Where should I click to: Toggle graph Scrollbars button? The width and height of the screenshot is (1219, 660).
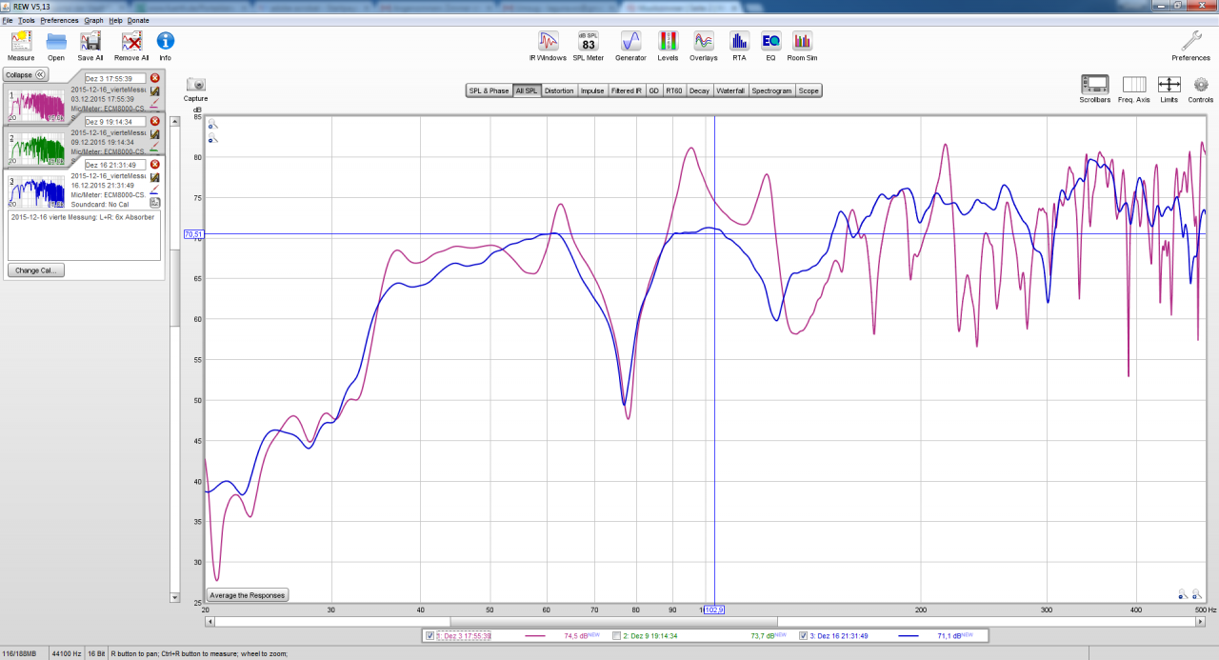tap(1094, 84)
